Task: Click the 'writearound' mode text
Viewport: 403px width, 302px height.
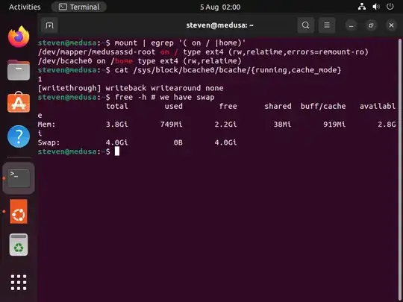Action: point(176,88)
